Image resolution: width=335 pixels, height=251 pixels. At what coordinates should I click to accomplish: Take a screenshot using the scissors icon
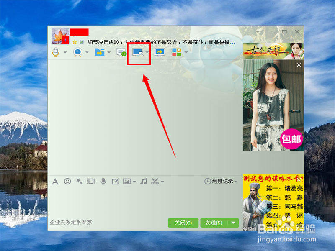click(x=154, y=182)
